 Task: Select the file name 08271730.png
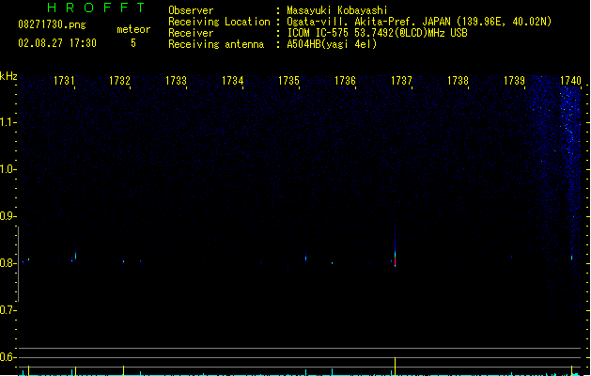click(x=52, y=24)
